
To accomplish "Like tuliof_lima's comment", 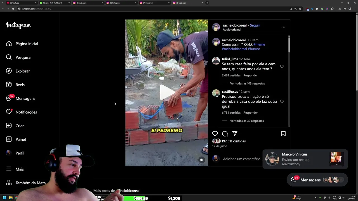I will [x=282, y=66].
